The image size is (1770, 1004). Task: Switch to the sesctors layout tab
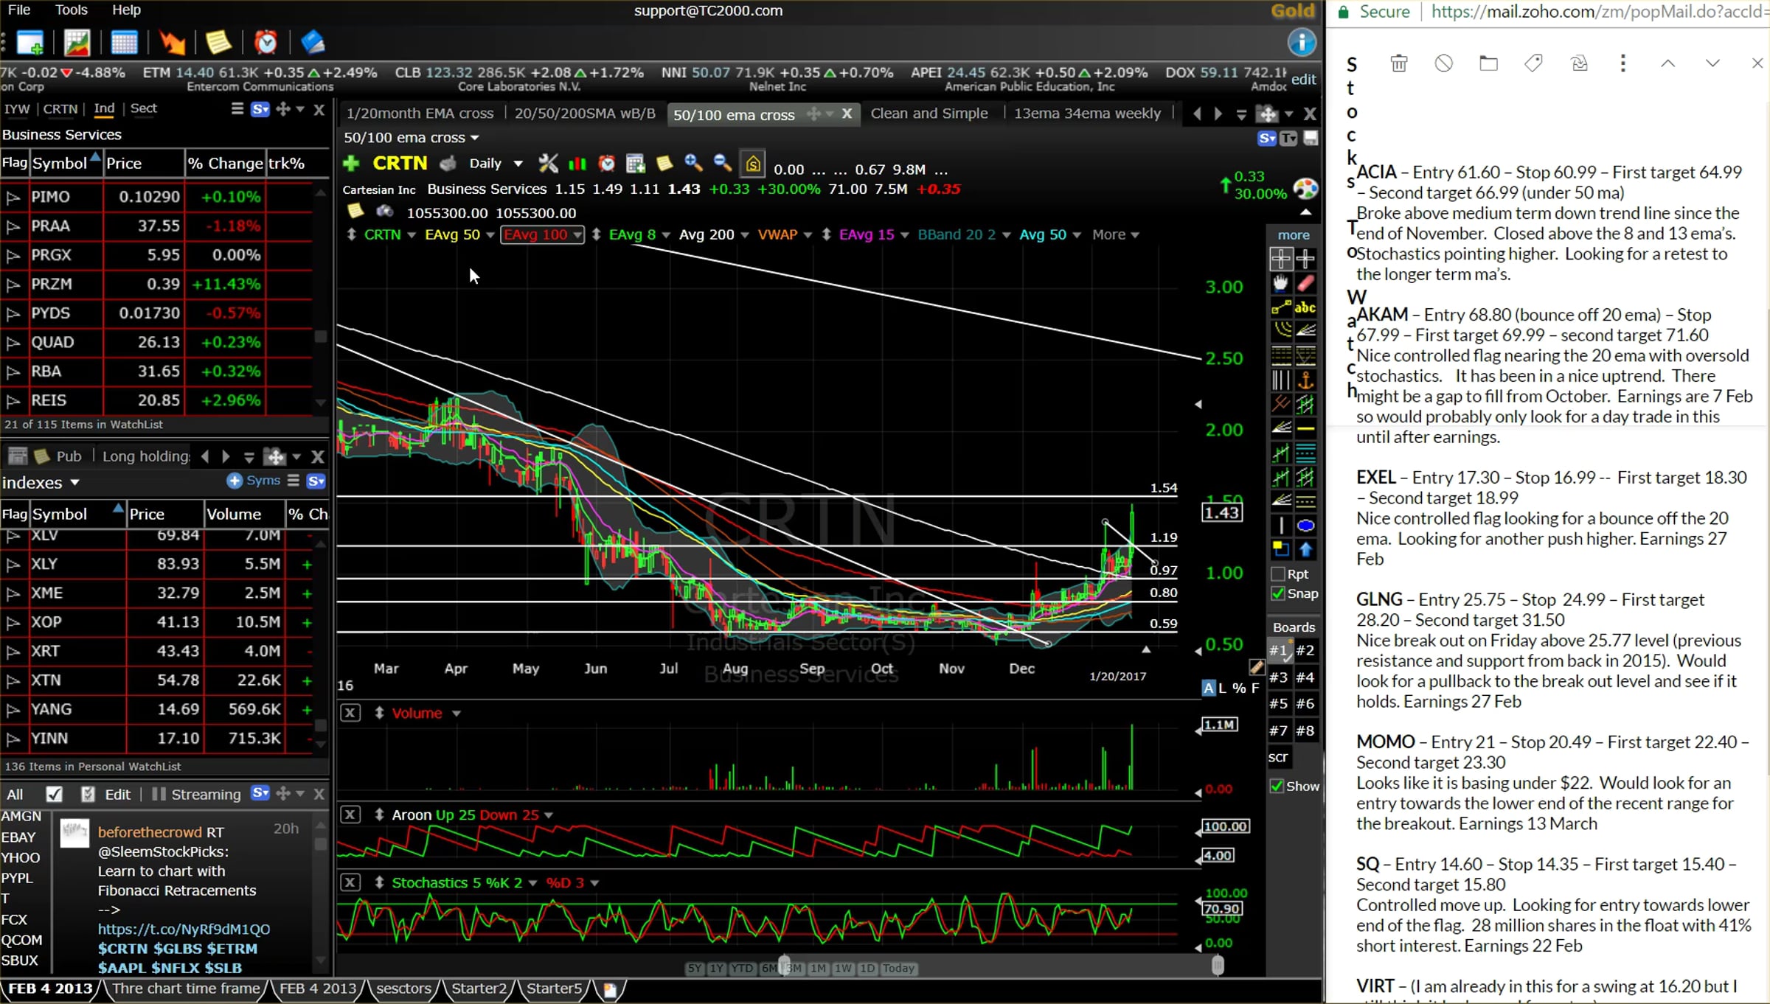tap(403, 989)
